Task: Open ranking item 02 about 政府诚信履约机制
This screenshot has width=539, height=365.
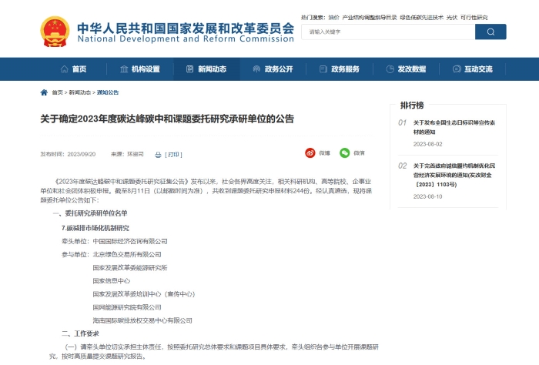Action: pyautogui.click(x=454, y=175)
